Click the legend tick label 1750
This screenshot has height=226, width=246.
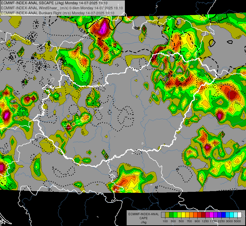pyautogui.click(x=213, y=221)
